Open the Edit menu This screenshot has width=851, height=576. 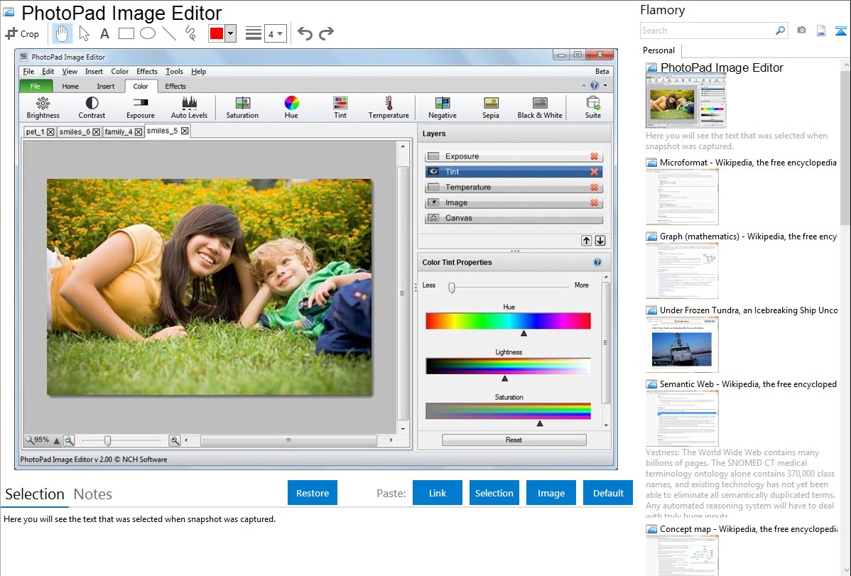[48, 71]
